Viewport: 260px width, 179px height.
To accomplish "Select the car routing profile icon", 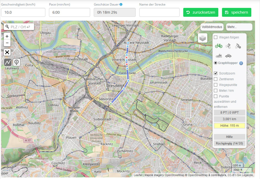I will tap(228, 56).
